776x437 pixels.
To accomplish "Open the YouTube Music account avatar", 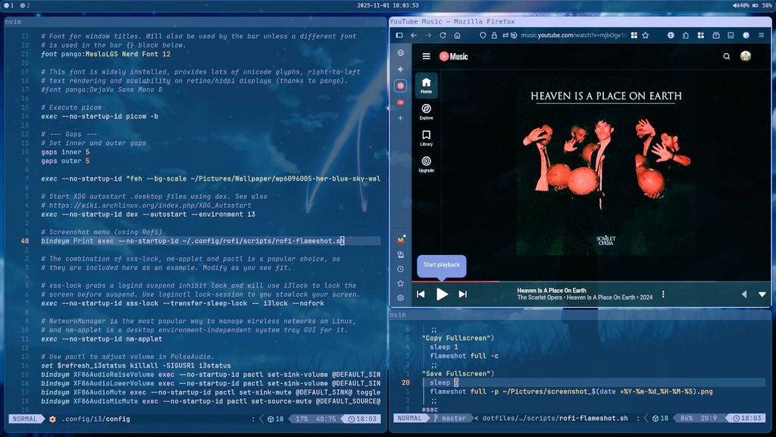I will point(746,56).
